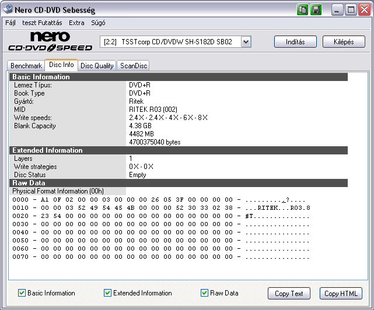Open the Fájl menu
This screenshot has height=310, width=374.
click(x=11, y=23)
